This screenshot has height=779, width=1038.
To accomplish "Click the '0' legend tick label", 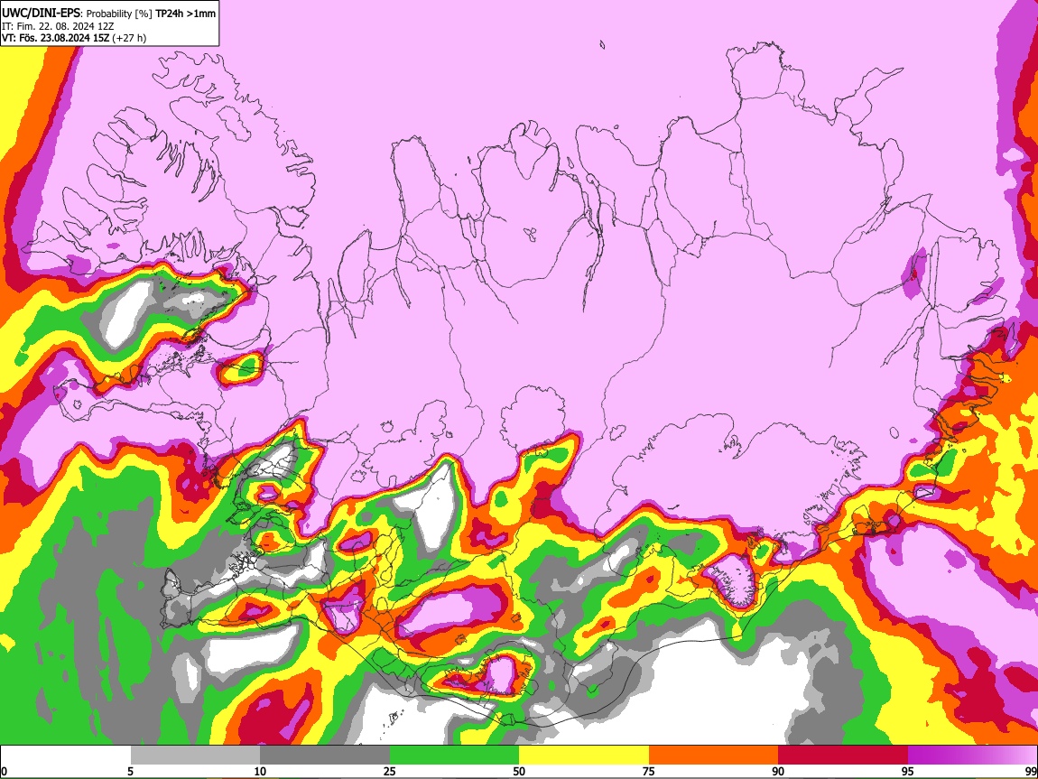I will [x=4, y=771].
